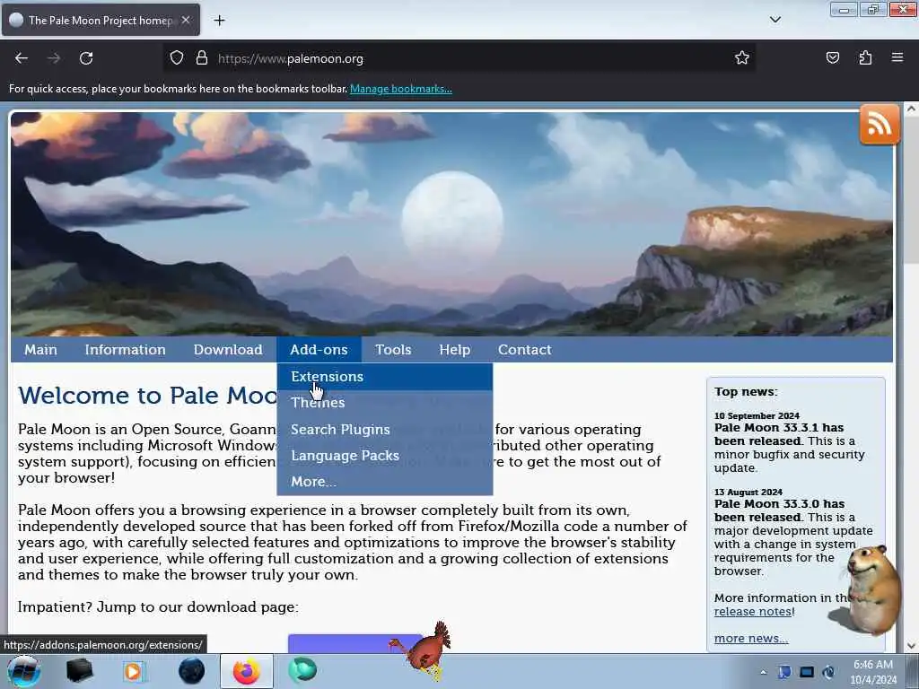Image resolution: width=919 pixels, height=689 pixels.
Task: Click the network monitor tray icon
Action: (x=807, y=672)
